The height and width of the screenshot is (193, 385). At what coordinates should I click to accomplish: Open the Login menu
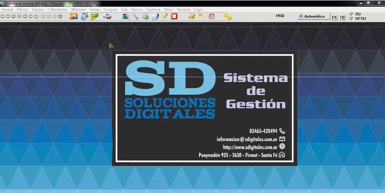(199, 9)
